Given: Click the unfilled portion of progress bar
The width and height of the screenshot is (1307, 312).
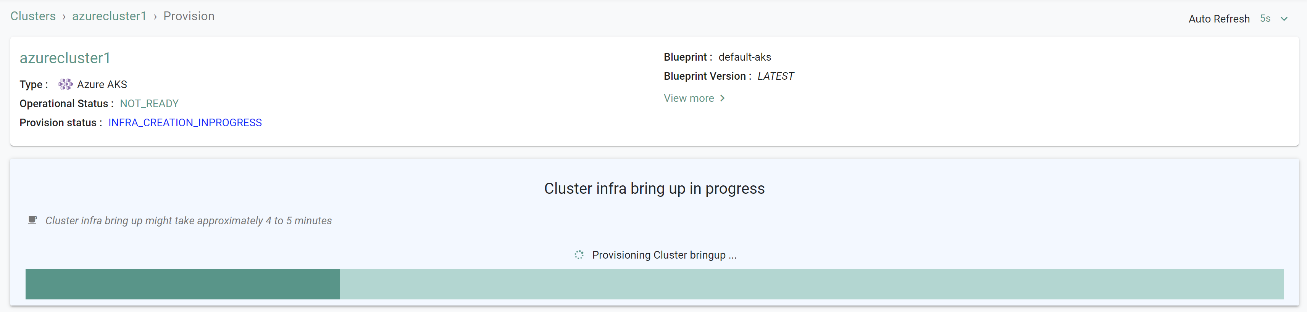Looking at the screenshot, I should [x=812, y=284].
